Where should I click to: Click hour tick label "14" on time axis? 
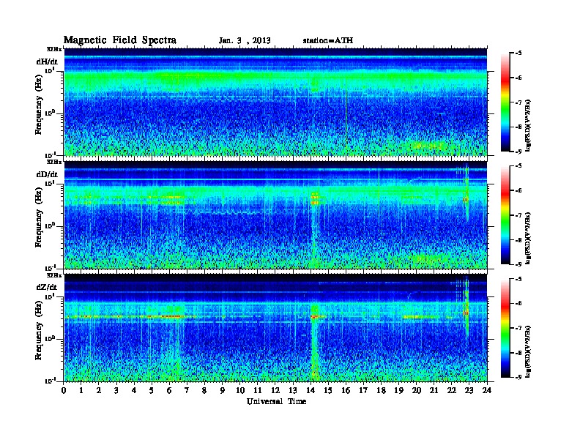pyautogui.click(x=311, y=390)
